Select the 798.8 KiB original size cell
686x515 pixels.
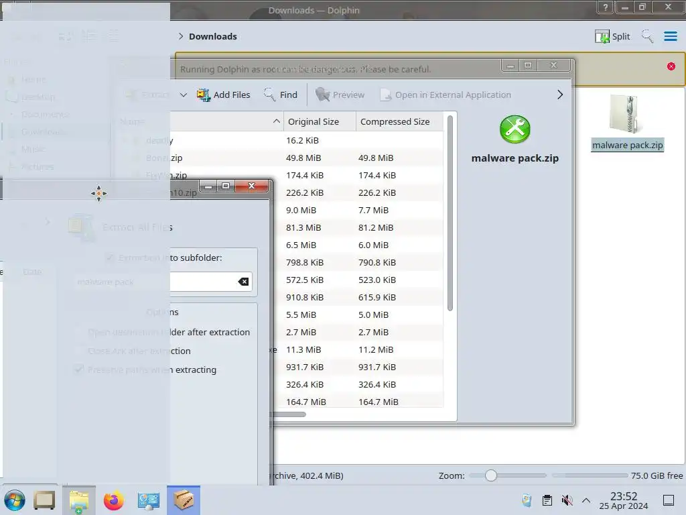(305, 262)
